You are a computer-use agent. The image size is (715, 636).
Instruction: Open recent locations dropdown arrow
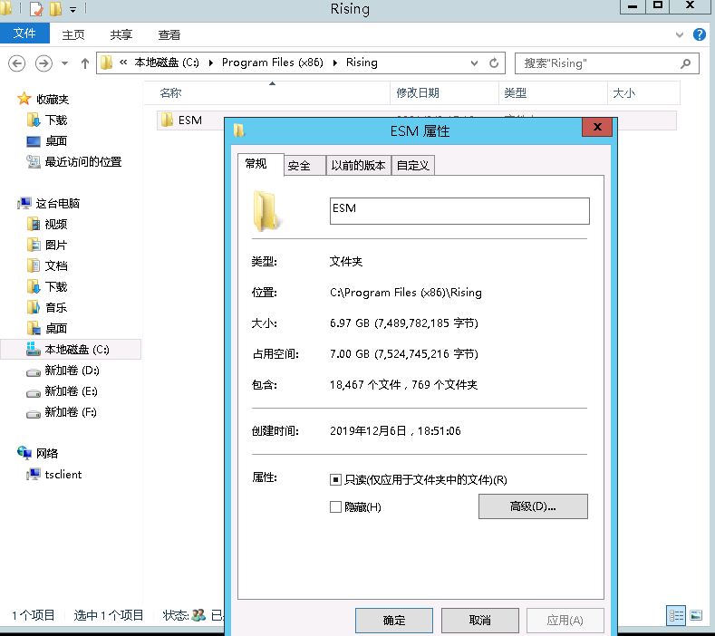(x=64, y=63)
